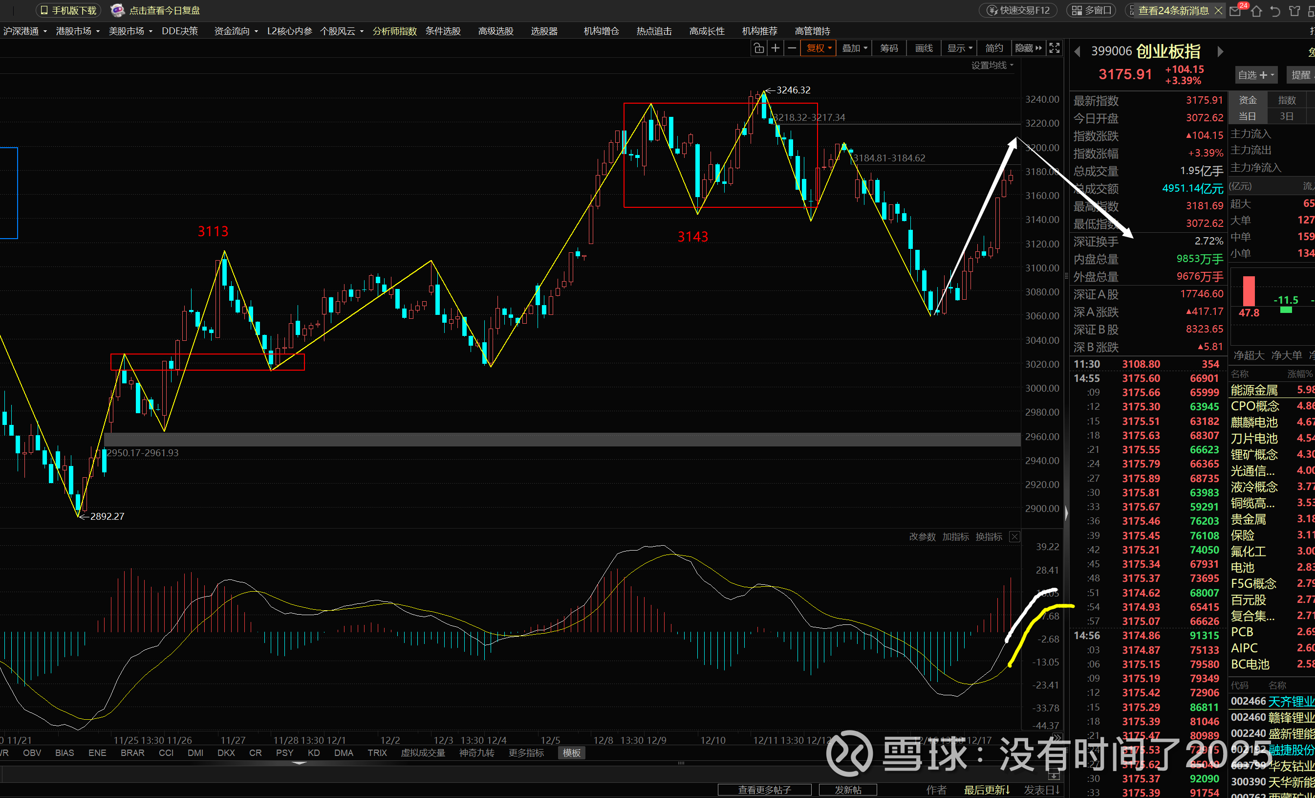This screenshot has width=1315, height=798.
Task: Click the chart lock icon
Action: (758, 48)
